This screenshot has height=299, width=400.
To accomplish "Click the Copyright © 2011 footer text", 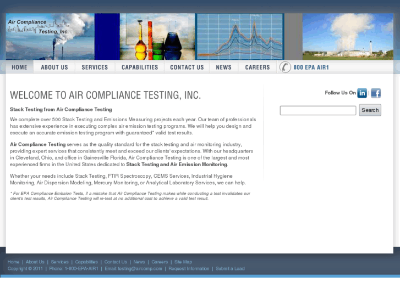I will coord(25,268).
